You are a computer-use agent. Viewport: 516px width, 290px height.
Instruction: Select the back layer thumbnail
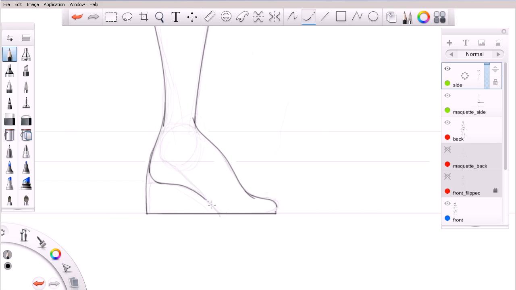pos(463,128)
